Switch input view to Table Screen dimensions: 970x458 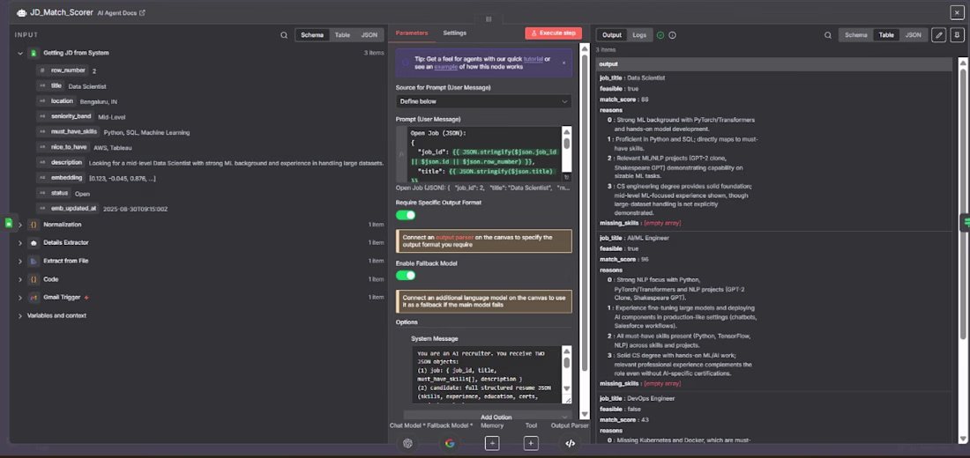point(343,35)
